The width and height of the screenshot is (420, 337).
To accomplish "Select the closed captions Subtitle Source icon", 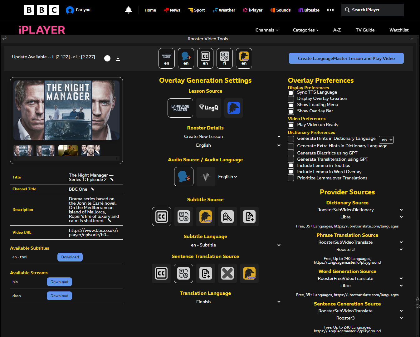I will [x=162, y=217].
